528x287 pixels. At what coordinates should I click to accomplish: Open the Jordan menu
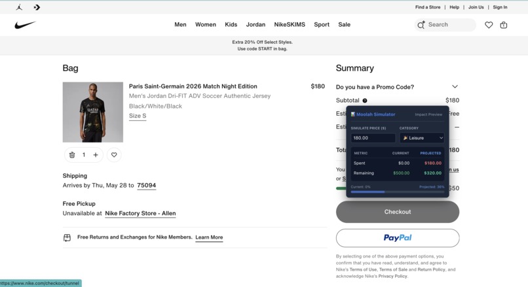(255, 25)
